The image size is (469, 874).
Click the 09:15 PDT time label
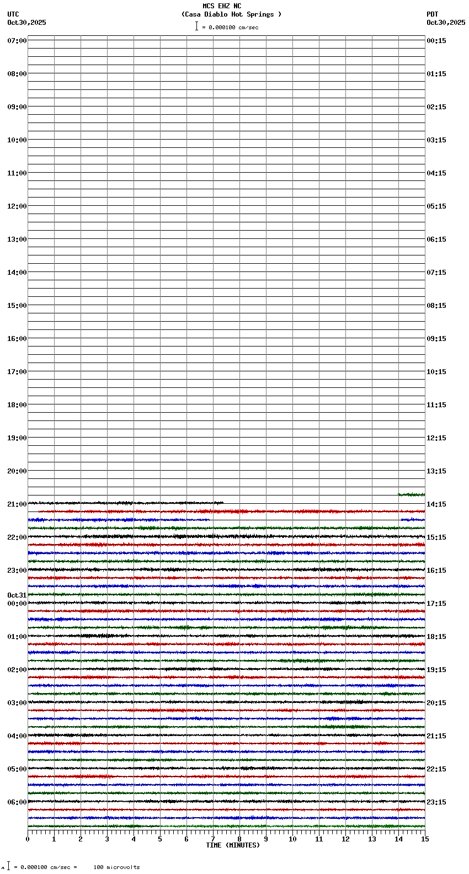click(436, 339)
